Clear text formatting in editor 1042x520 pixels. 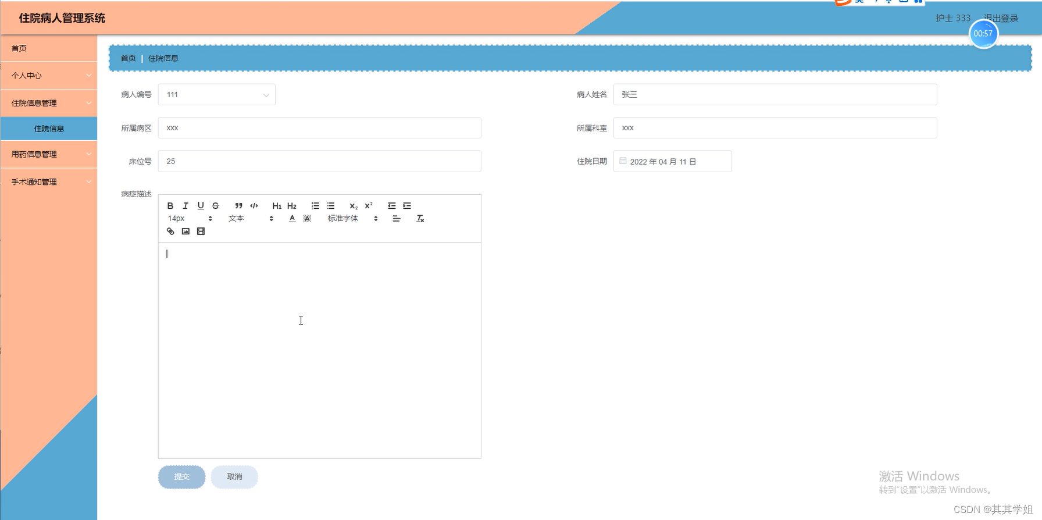pyautogui.click(x=420, y=219)
